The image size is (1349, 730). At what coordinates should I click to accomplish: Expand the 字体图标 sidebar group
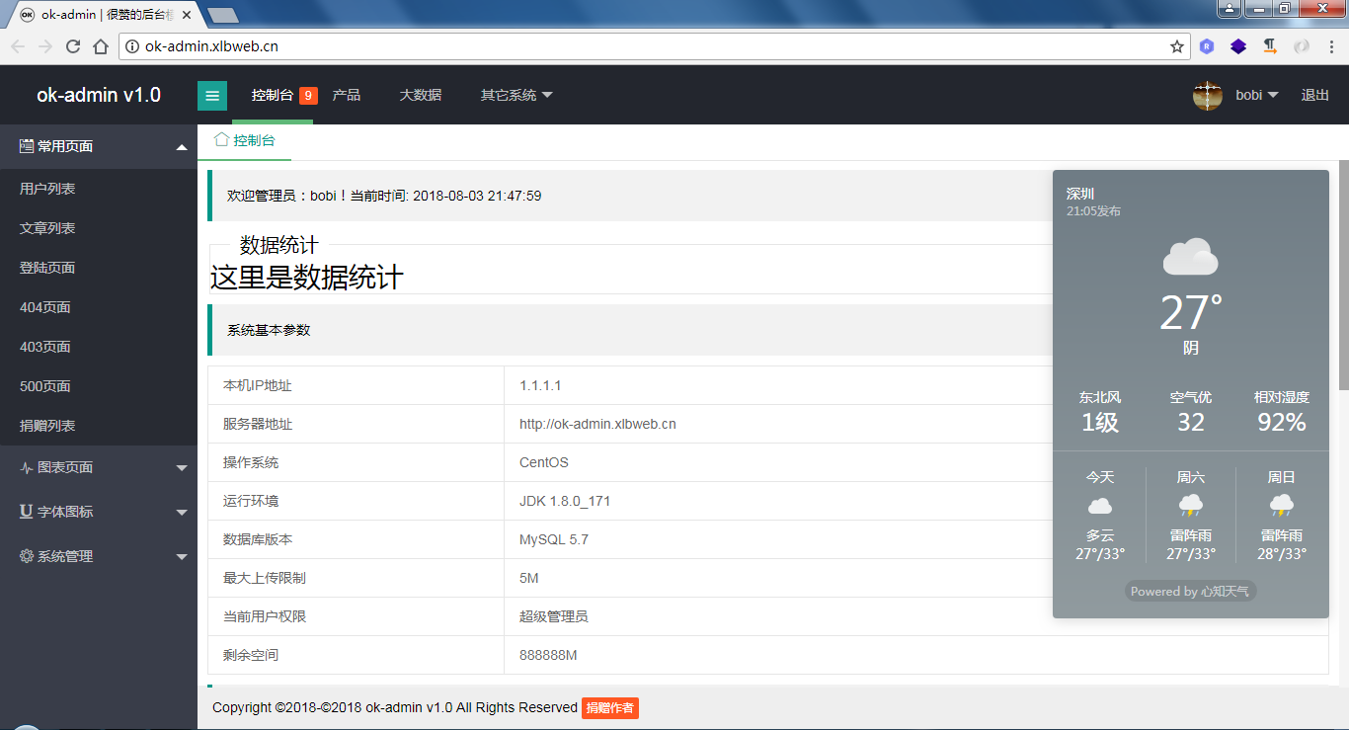99,512
